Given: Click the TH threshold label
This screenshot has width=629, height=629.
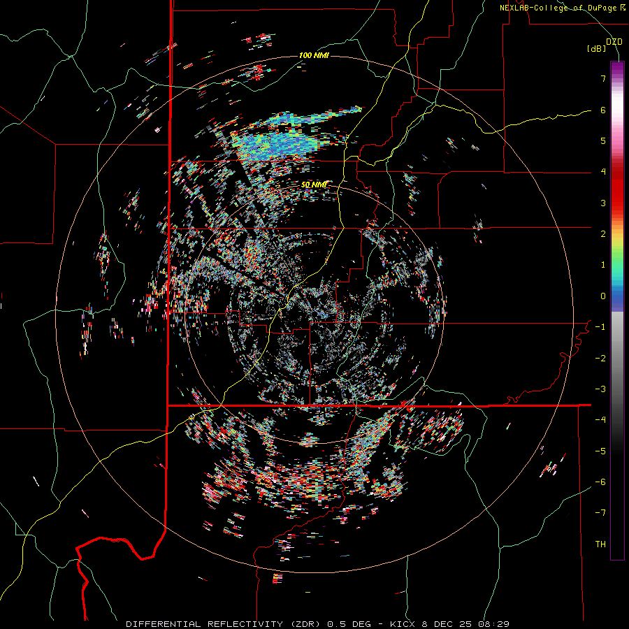Looking at the screenshot, I should tap(600, 544).
